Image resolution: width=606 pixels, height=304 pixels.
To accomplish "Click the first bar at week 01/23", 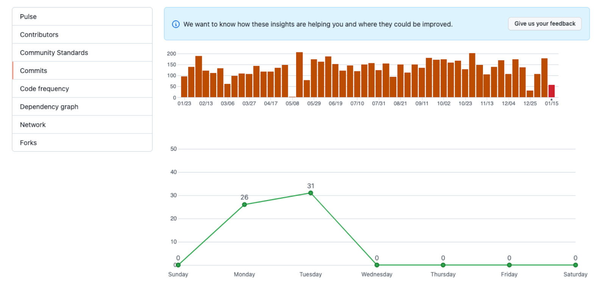I will click(184, 87).
